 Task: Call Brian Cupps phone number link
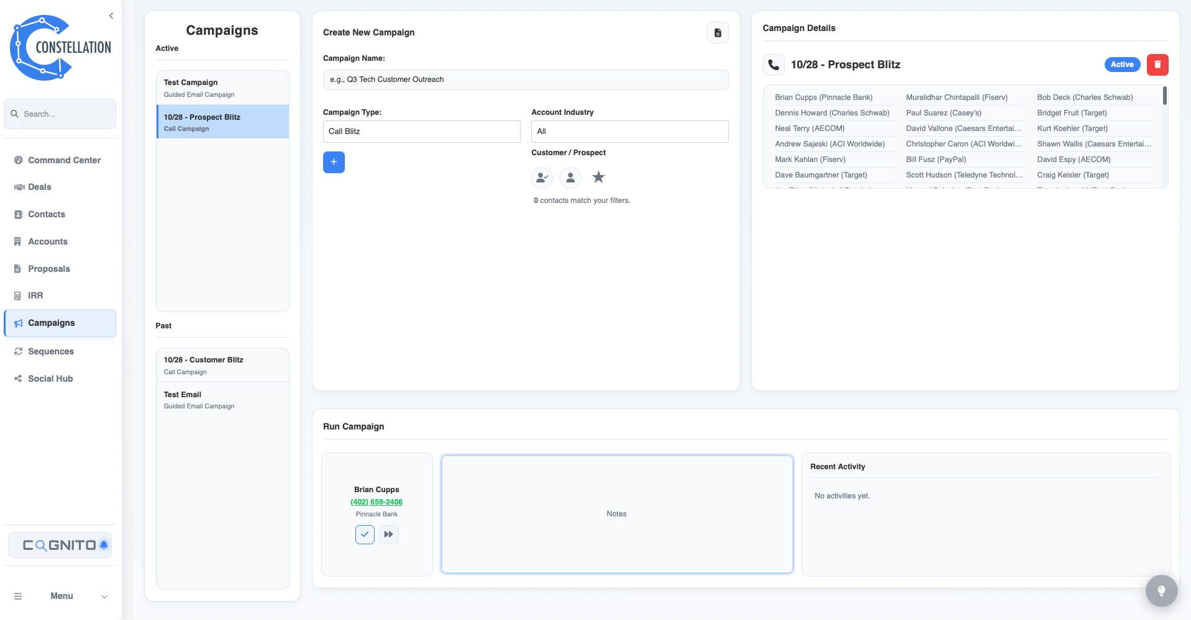(376, 502)
